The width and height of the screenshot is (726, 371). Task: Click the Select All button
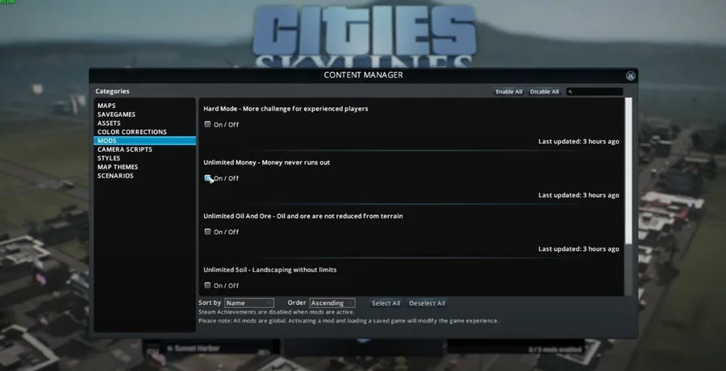(x=386, y=303)
